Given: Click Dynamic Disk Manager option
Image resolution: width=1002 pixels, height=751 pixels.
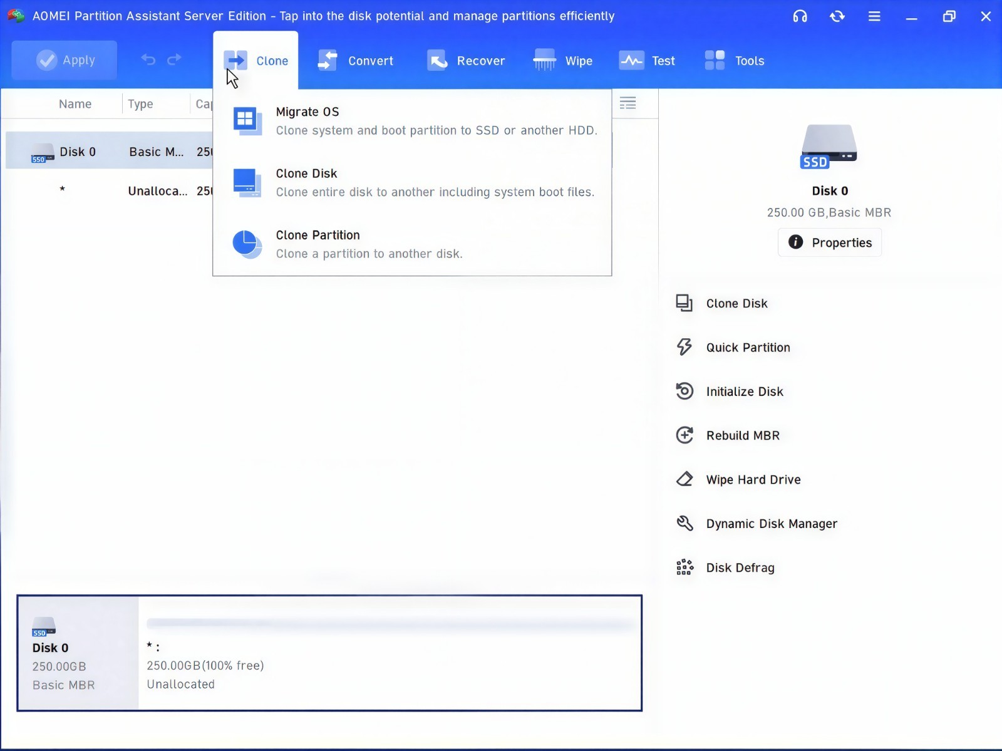Looking at the screenshot, I should (x=772, y=524).
